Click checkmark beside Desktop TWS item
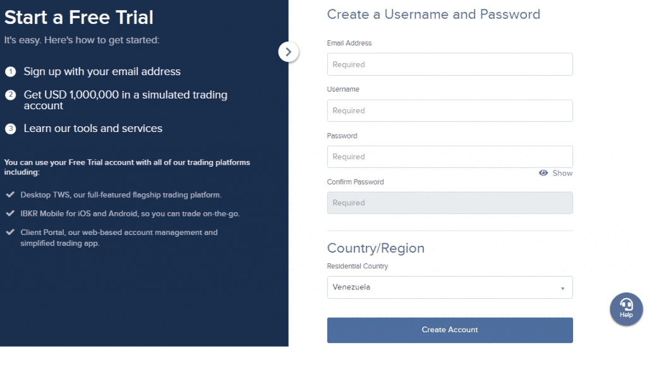Viewport: 647px width, 367px height. pyautogui.click(x=10, y=195)
